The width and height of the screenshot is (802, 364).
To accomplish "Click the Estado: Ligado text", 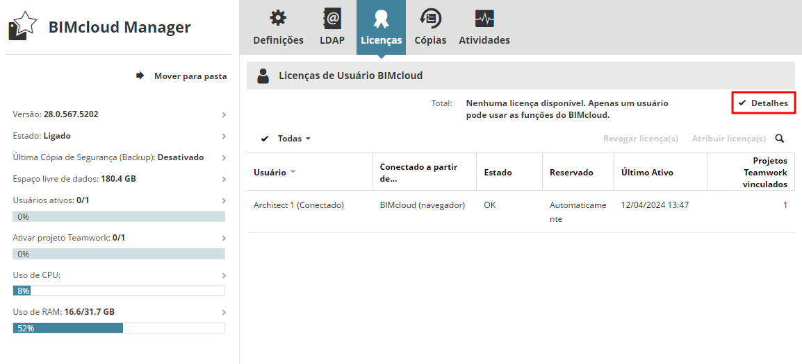I will coord(42,136).
